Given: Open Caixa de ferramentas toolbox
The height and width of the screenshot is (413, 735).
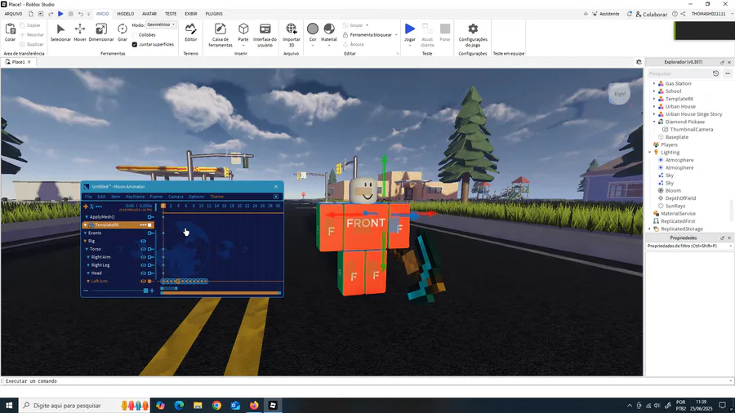Looking at the screenshot, I should click(220, 34).
